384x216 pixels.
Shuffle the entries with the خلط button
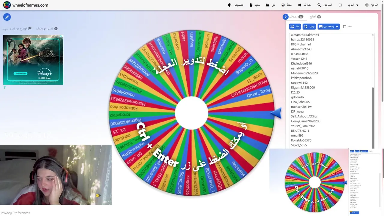click(295, 27)
